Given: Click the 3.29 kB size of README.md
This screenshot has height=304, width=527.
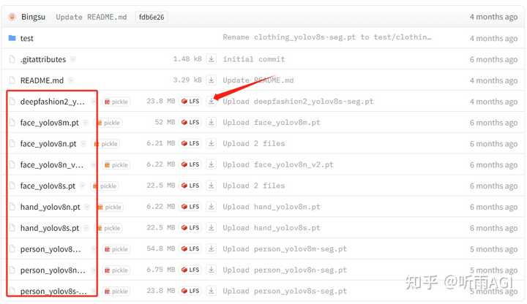Looking at the screenshot, I should pos(187,80).
